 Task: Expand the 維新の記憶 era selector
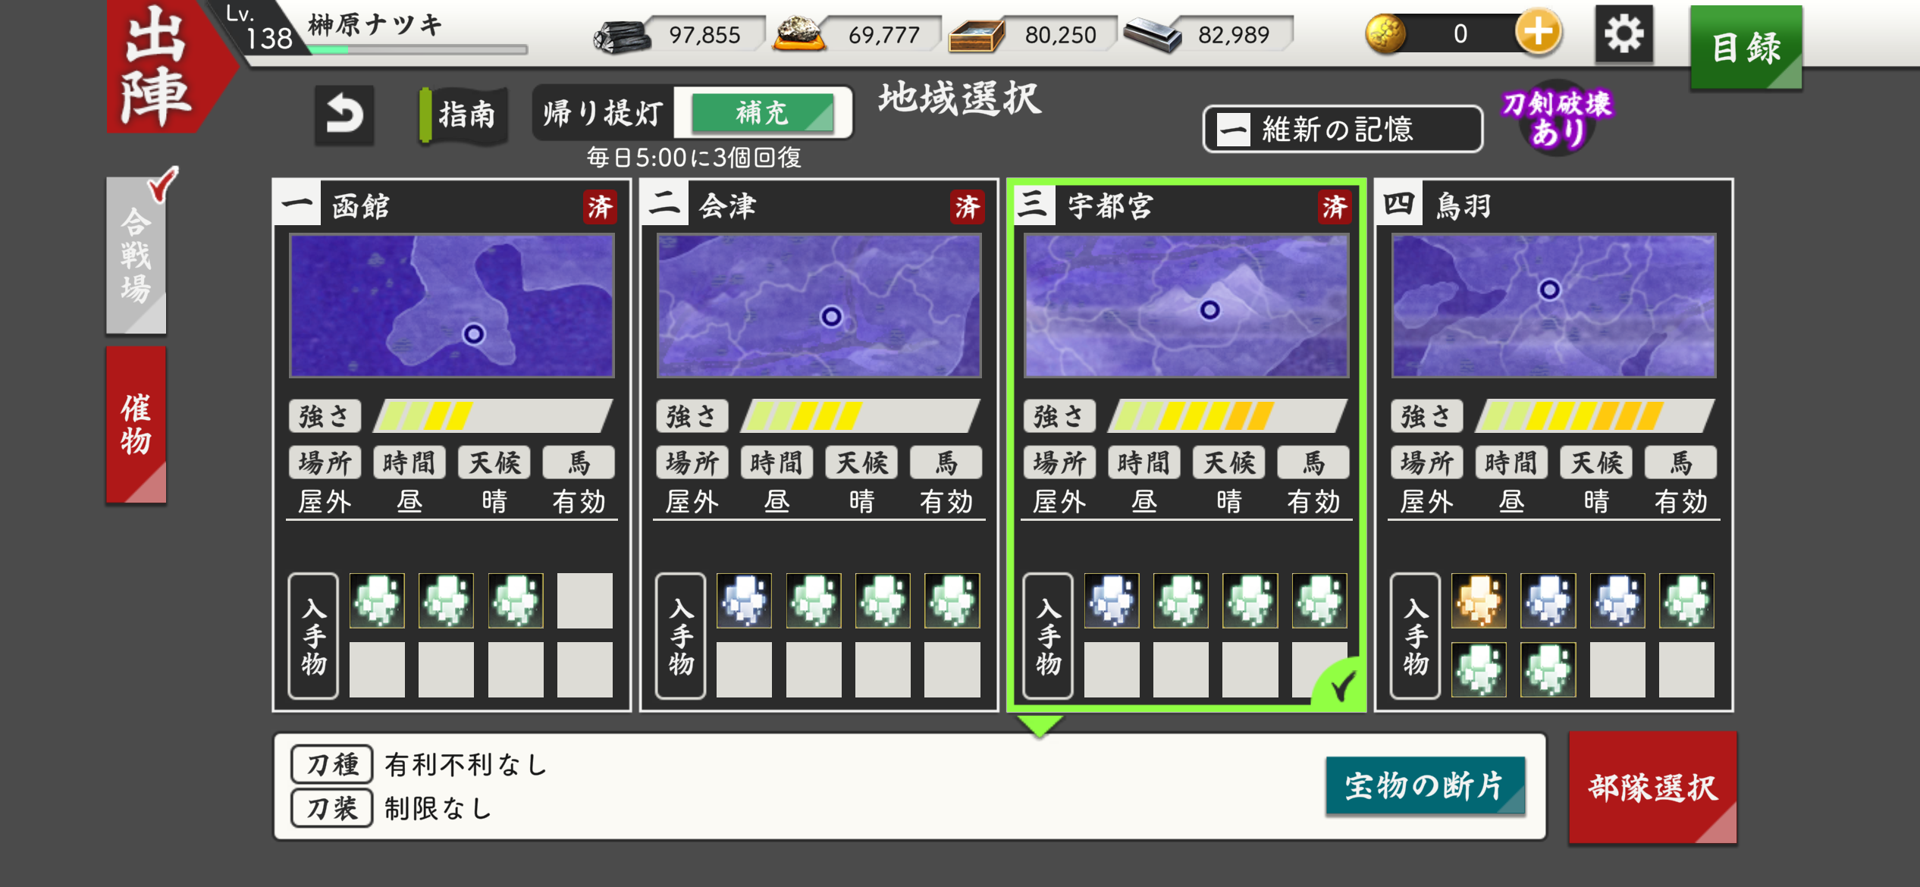click(1343, 130)
